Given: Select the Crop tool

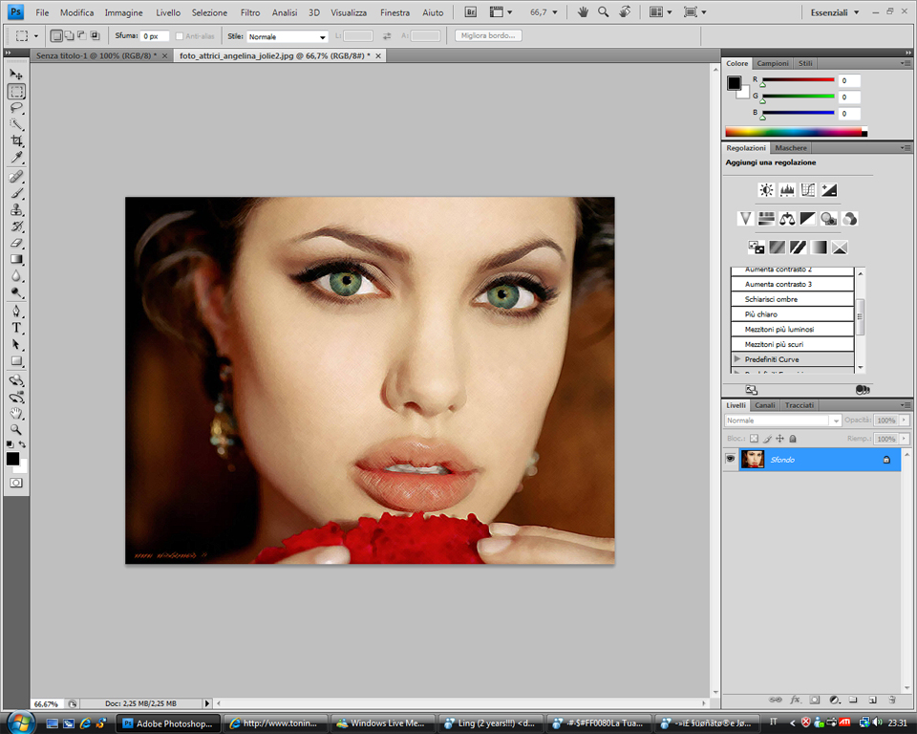Looking at the screenshot, I should click(16, 140).
